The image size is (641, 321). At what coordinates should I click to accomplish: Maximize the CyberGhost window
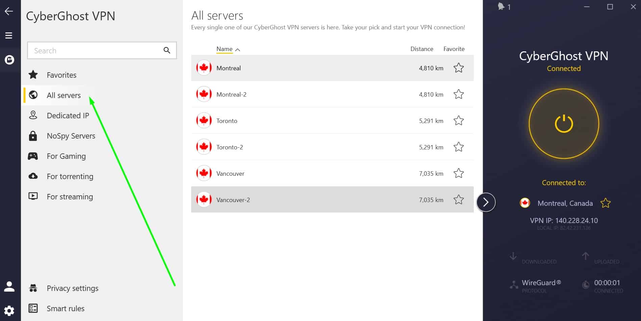[610, 7]
